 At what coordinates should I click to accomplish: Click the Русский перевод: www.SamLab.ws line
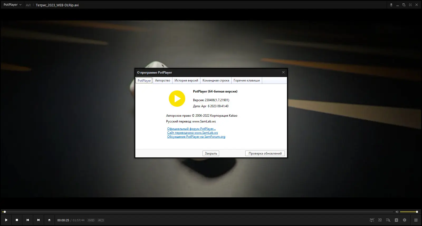point(191,121)
